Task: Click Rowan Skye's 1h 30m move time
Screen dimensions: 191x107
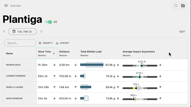Action: pos(43,65)
